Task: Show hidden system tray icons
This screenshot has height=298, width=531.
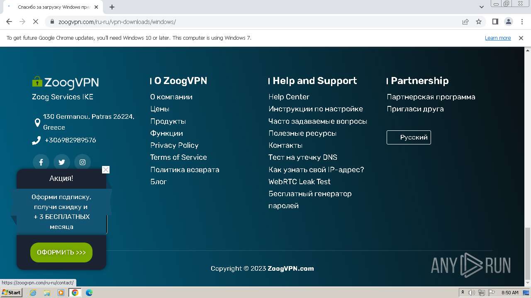Action: tap(463, 293)
